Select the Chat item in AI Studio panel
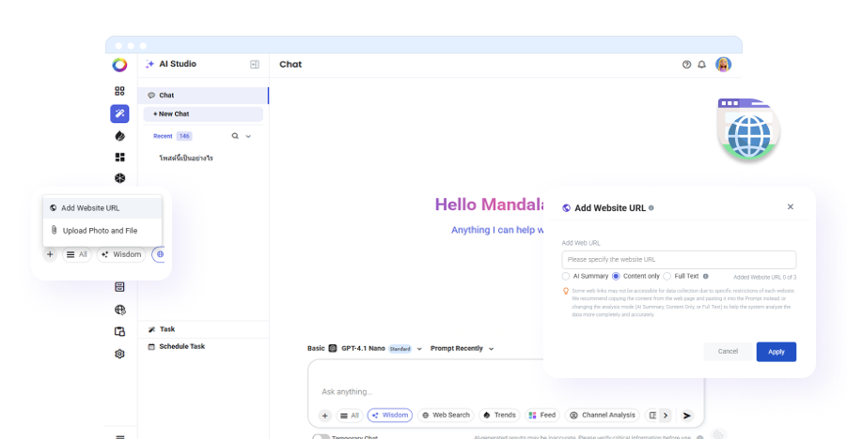Viewport: 847px width, 439px height. click(x=203, y=96)
